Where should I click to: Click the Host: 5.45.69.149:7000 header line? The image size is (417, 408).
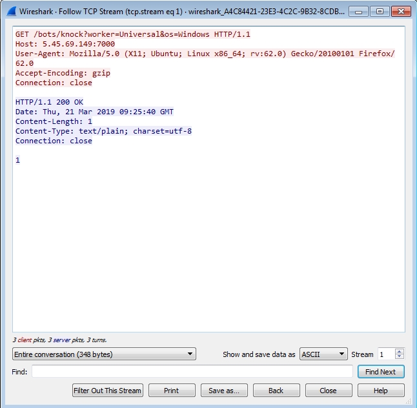click(65, 44)
